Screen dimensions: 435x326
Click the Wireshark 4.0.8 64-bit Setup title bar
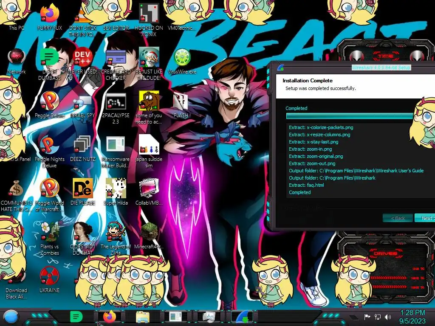point(381,67)
